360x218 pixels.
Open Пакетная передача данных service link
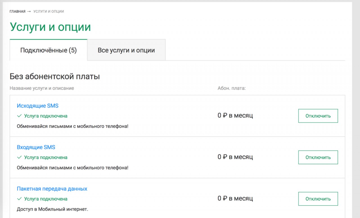(x=52, y=189)
